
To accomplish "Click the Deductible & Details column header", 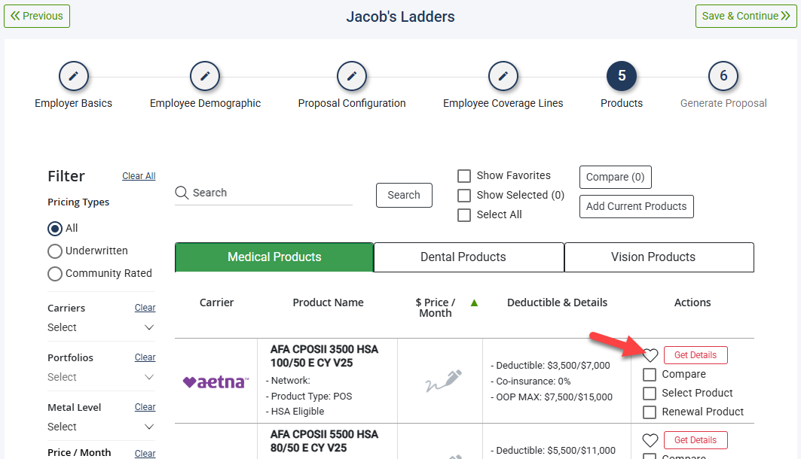I will click(x=558, y=303).
